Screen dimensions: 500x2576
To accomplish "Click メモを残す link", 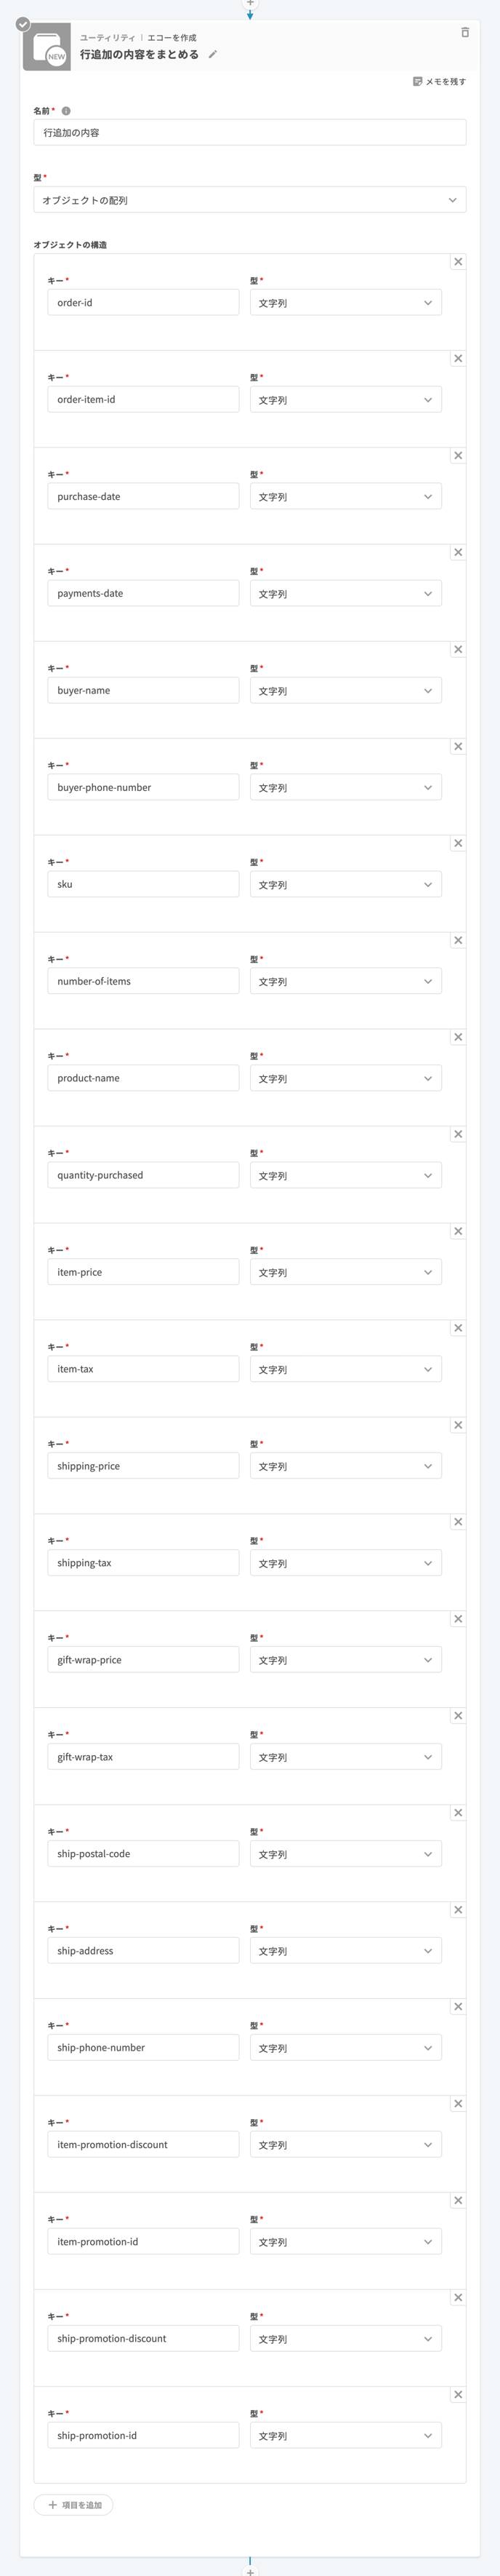I will [439, 82].
